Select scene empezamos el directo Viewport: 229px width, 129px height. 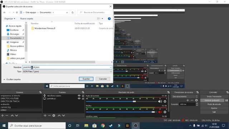(x=10, y=96)
